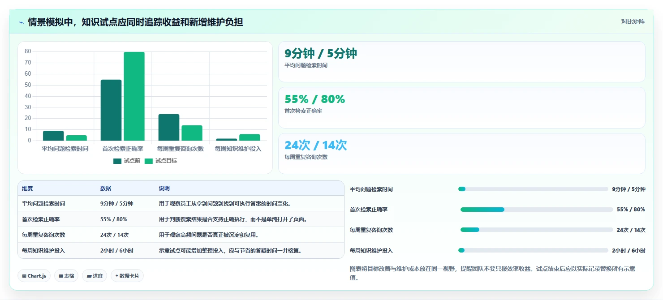Viewport: 663px width, 300px height.
Task: Click the 对比矩阵 label in header
Action: click(633, 21)
